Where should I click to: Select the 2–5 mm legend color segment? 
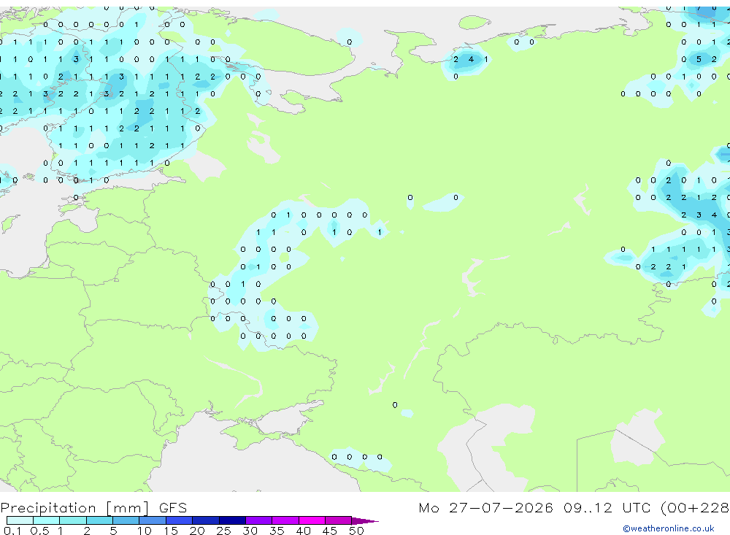pos(99,520)
